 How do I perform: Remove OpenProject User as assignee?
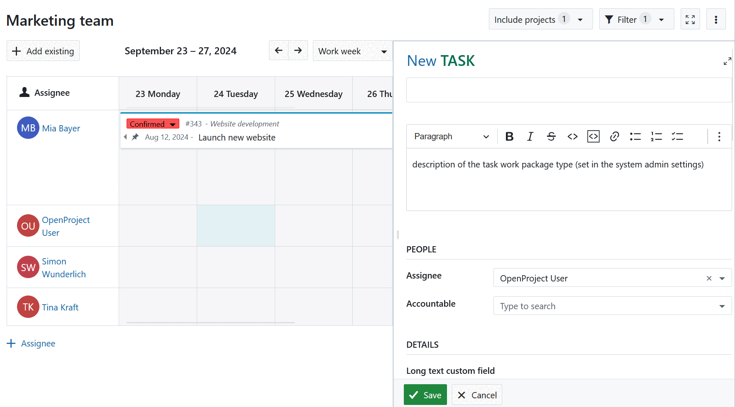click(x=709, y=278)
